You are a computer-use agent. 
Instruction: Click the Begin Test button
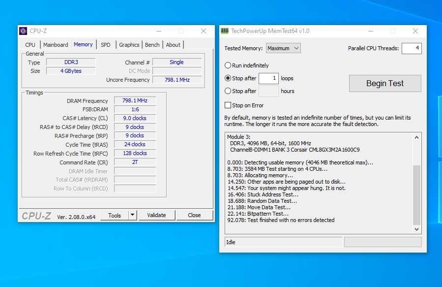(385, 84)
